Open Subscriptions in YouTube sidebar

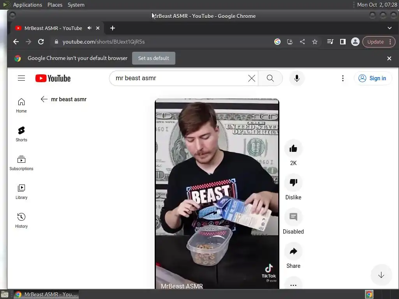21,163
